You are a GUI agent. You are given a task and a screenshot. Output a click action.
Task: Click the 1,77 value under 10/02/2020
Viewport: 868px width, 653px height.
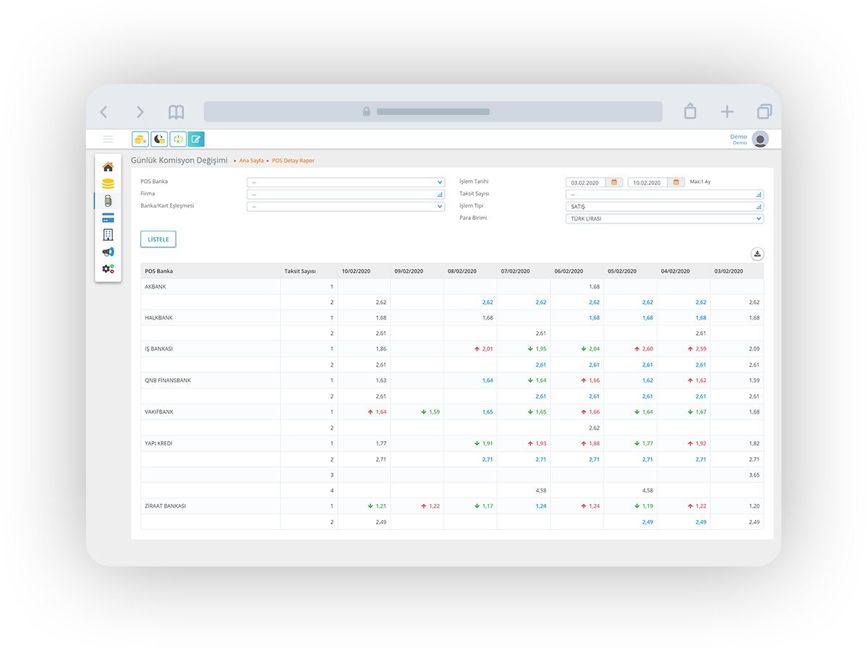380,443
